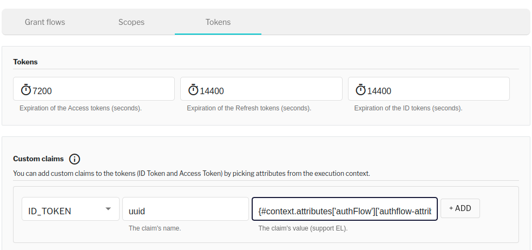Click the Tokens section heading
This screenshot has height=250, width=532.
(x=25, y=62)
